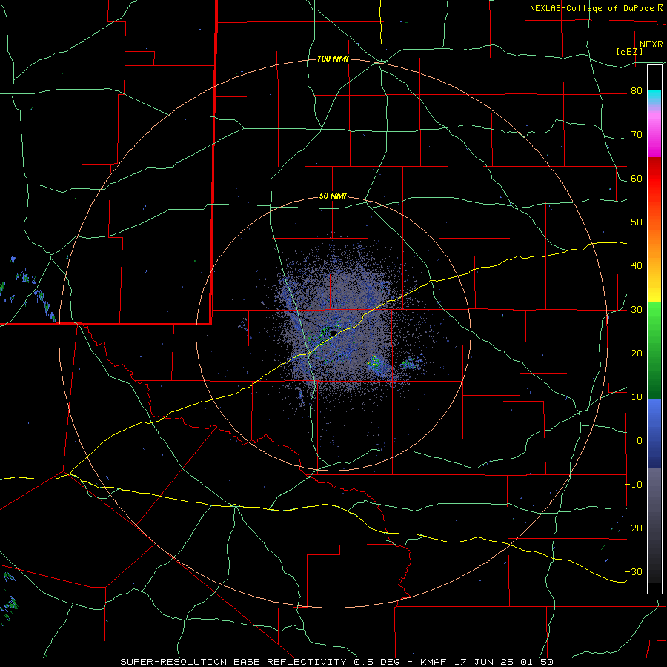
Task: Click the 60 value on dBZ scale
Action: [637, 179]
